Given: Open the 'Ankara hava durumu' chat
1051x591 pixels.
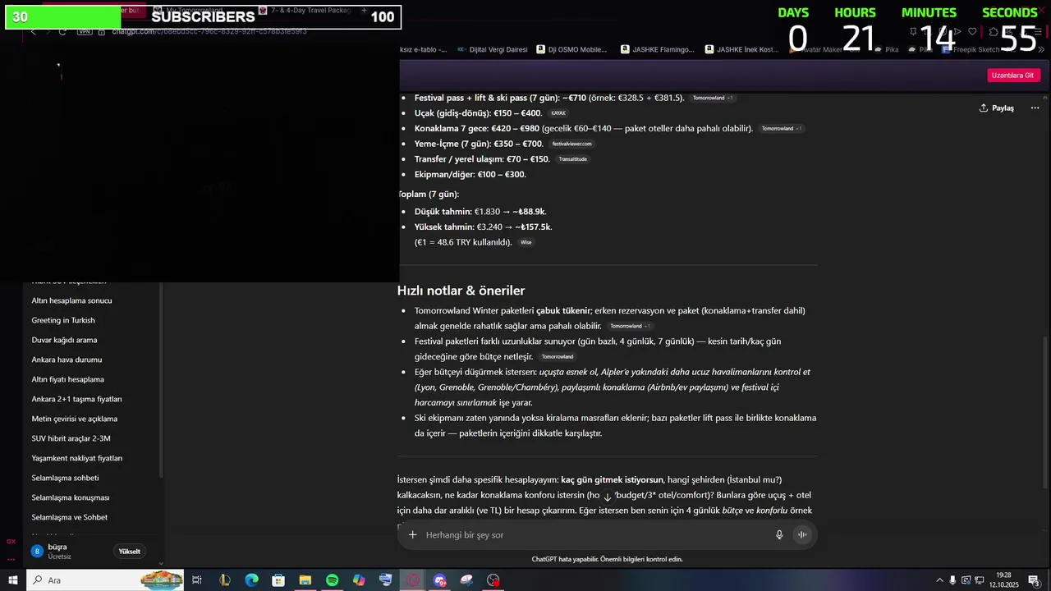Looking at the screenshot, I should (x=67, y=360).
